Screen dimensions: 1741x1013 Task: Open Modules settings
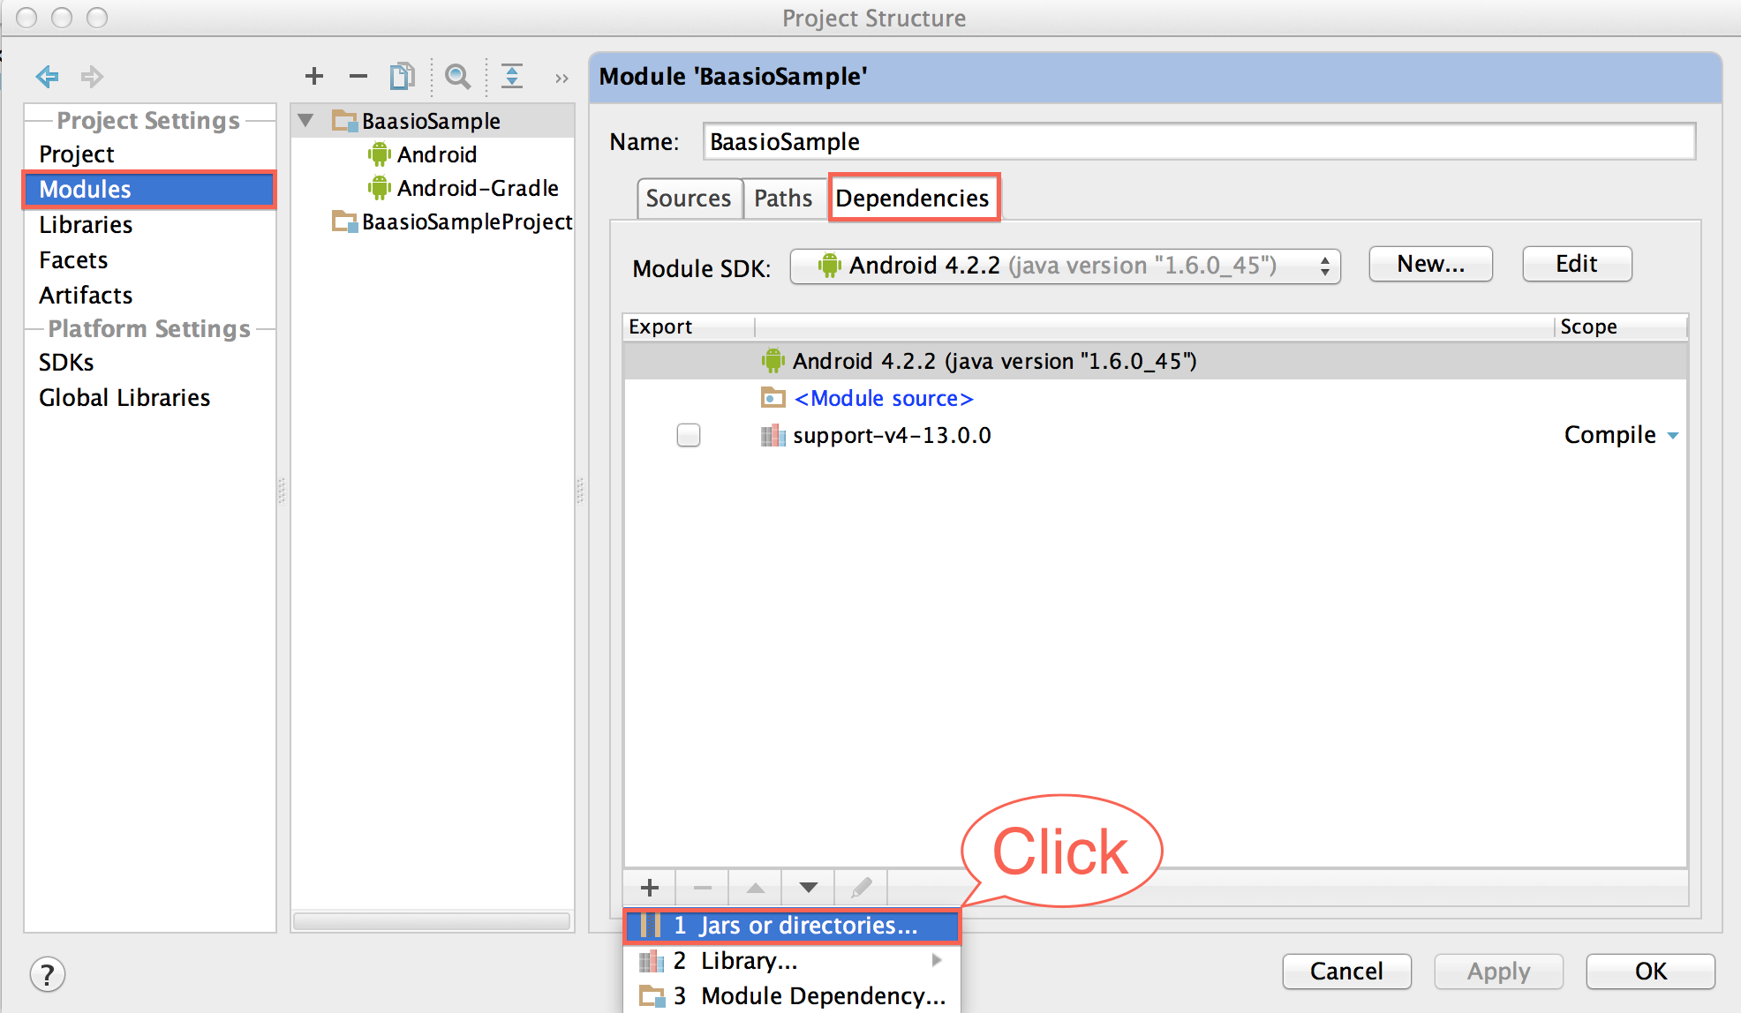pos(149,190)
